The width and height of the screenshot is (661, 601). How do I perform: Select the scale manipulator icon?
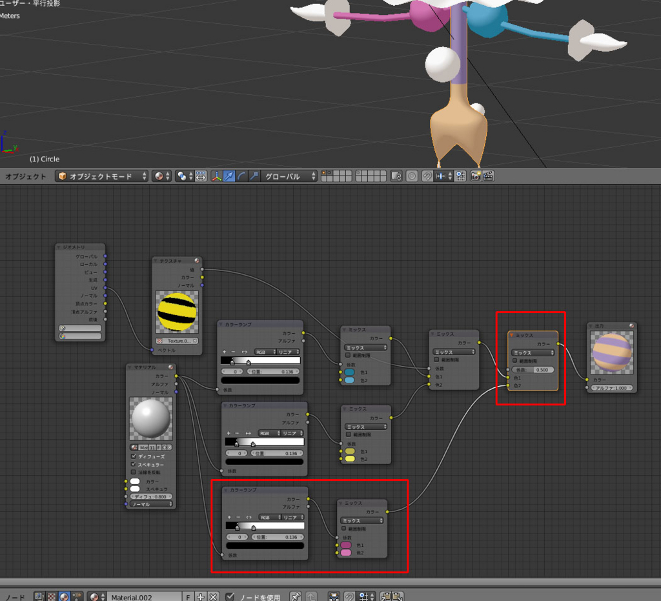pyautogui.click(x=254, y=176)
